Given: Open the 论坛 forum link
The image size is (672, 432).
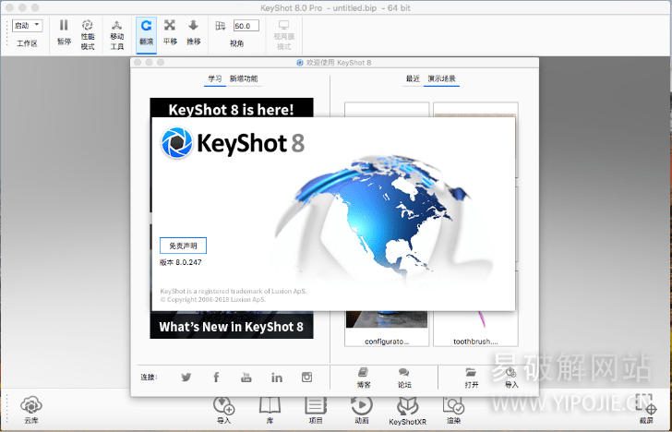Looking at the screenshot, I should point(404,378).
